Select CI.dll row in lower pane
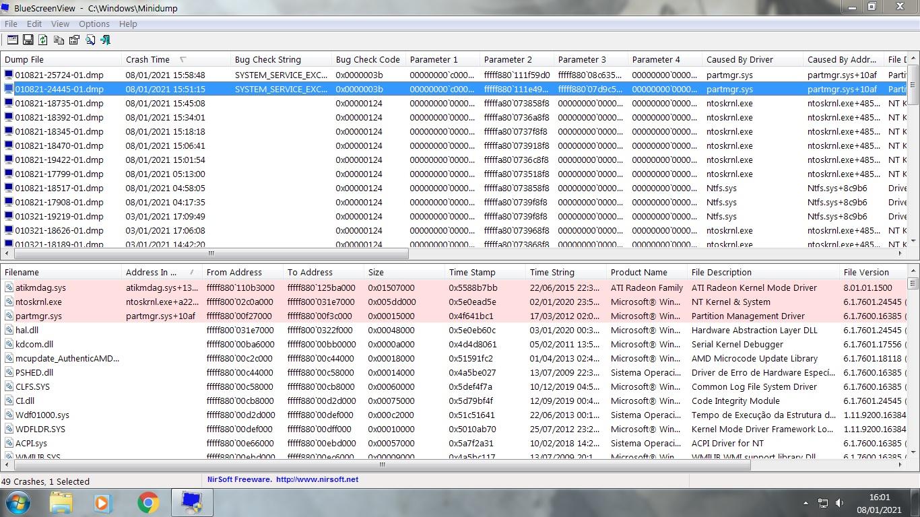The width and height of the screenshot is (920, 517). pyautogui.click(x=454, y=401)
